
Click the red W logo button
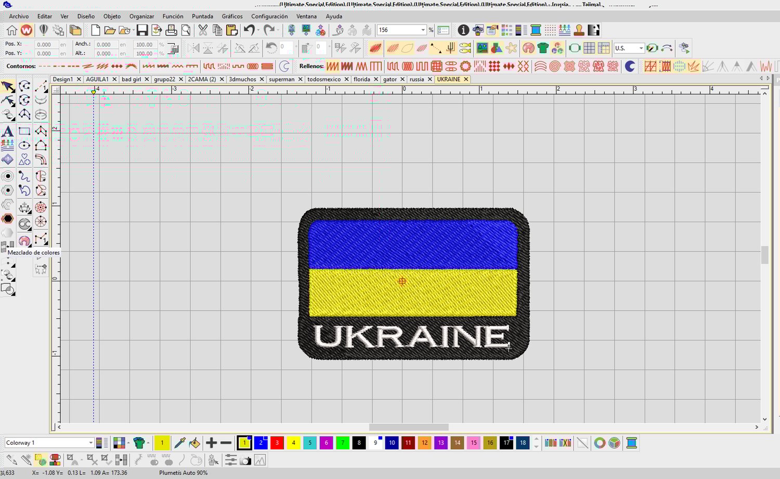point(27,30)
